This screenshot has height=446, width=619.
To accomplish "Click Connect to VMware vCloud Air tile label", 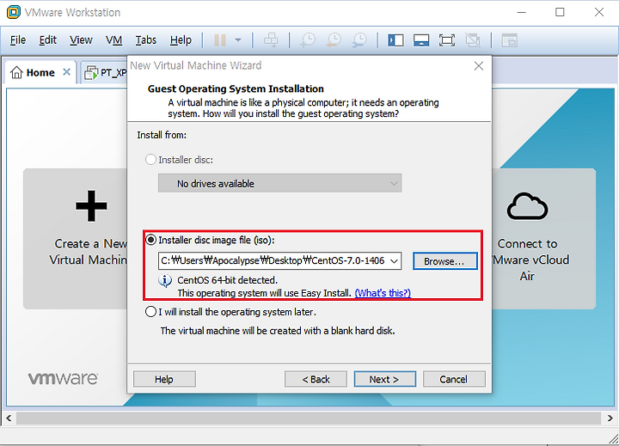I will pyautogui.click(x=530, y=260).
